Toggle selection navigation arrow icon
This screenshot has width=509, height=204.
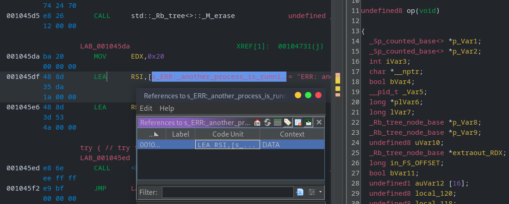[x=308, y=122]
